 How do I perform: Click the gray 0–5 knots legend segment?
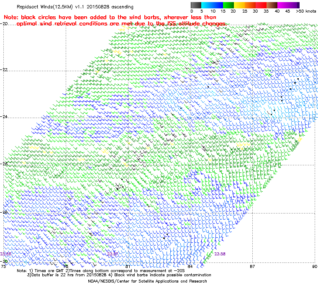[196, 5]
